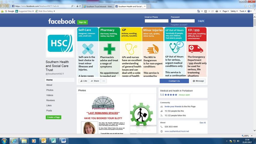
Task: Click See All in the About box
Action: tap(202, 123)
